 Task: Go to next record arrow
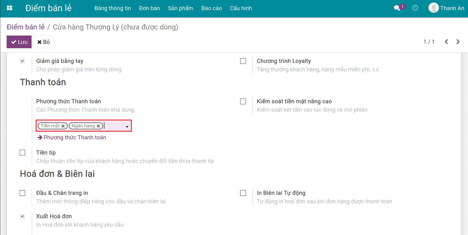pos(458,42)
